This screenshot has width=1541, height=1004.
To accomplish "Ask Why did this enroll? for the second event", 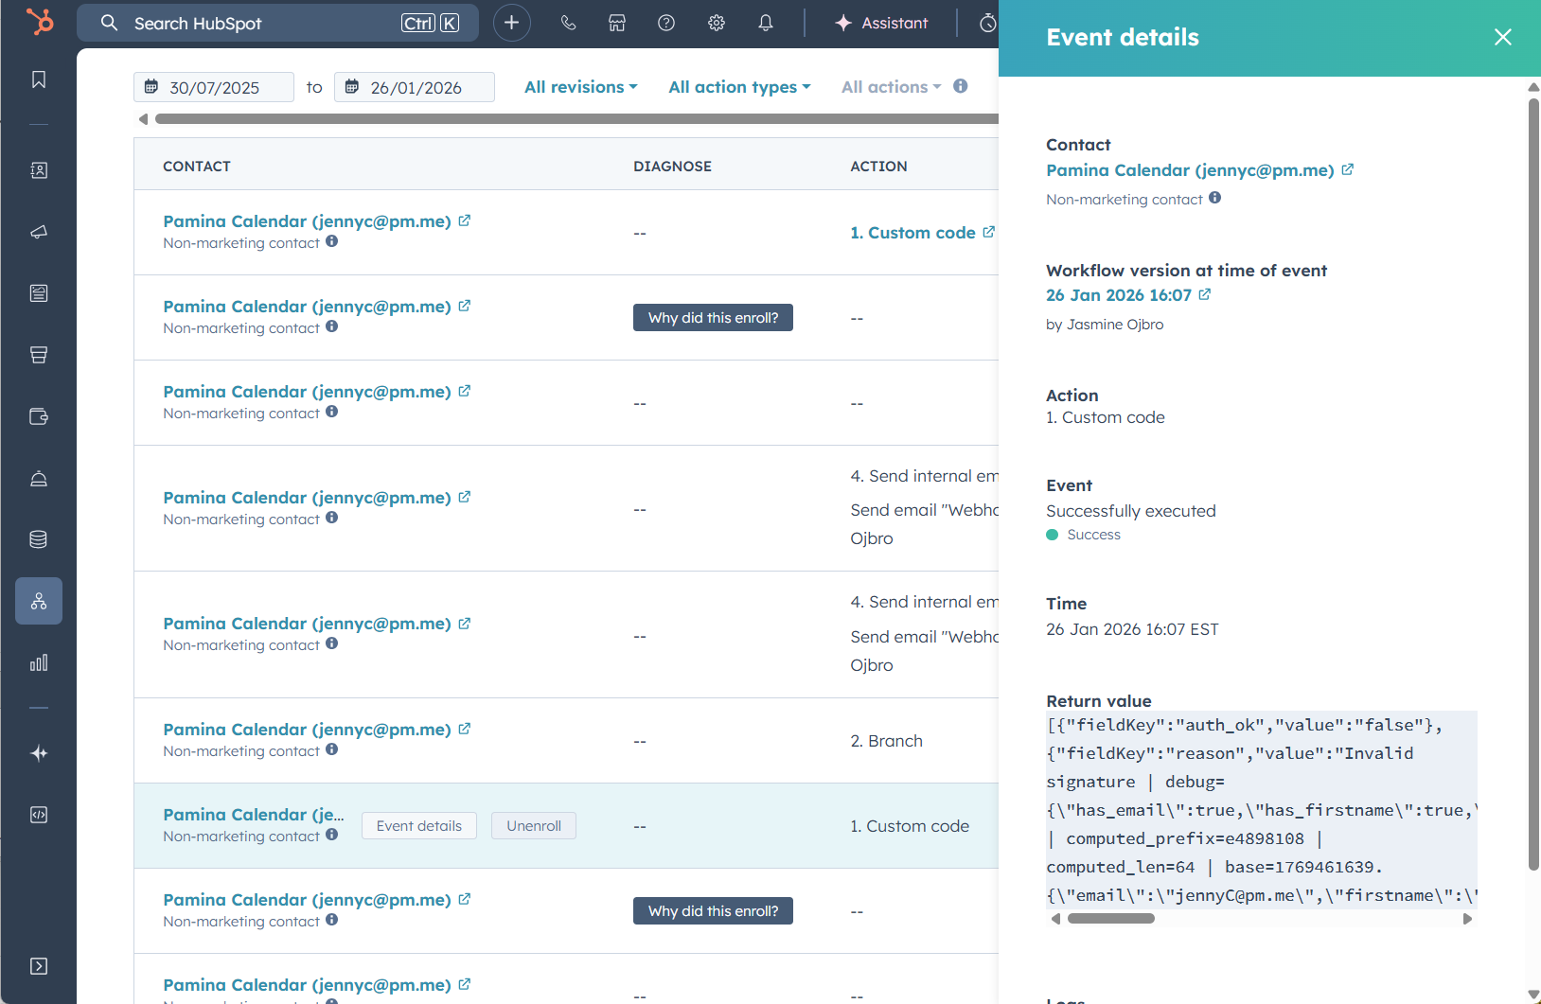I will coord(713,317).
